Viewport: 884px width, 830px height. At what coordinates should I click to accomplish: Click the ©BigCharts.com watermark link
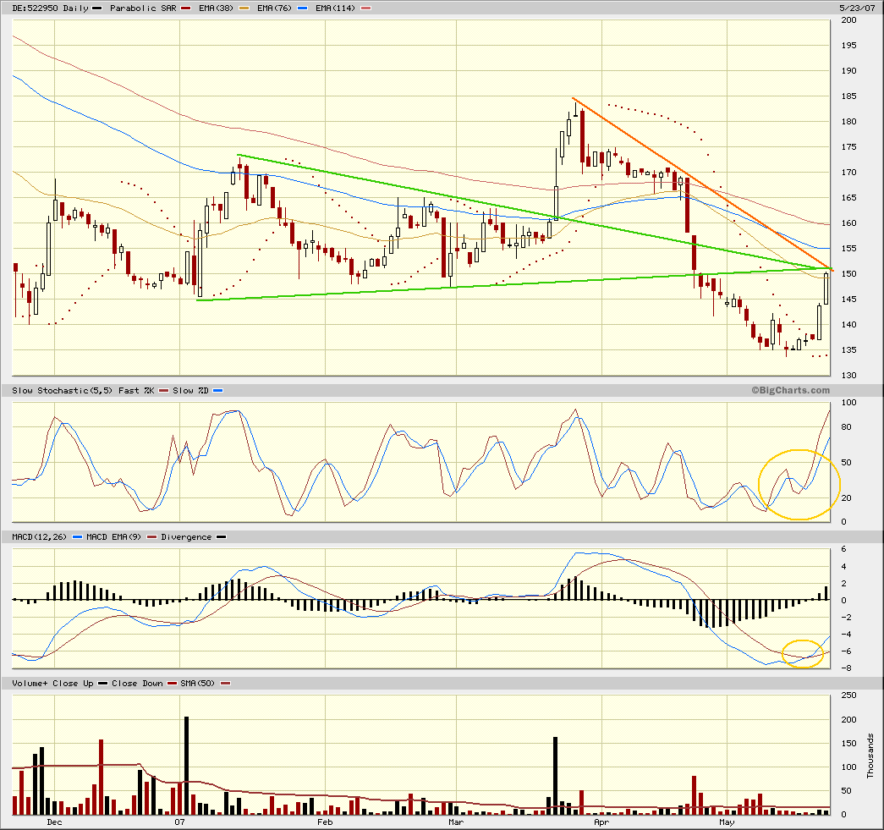point(790,390)
